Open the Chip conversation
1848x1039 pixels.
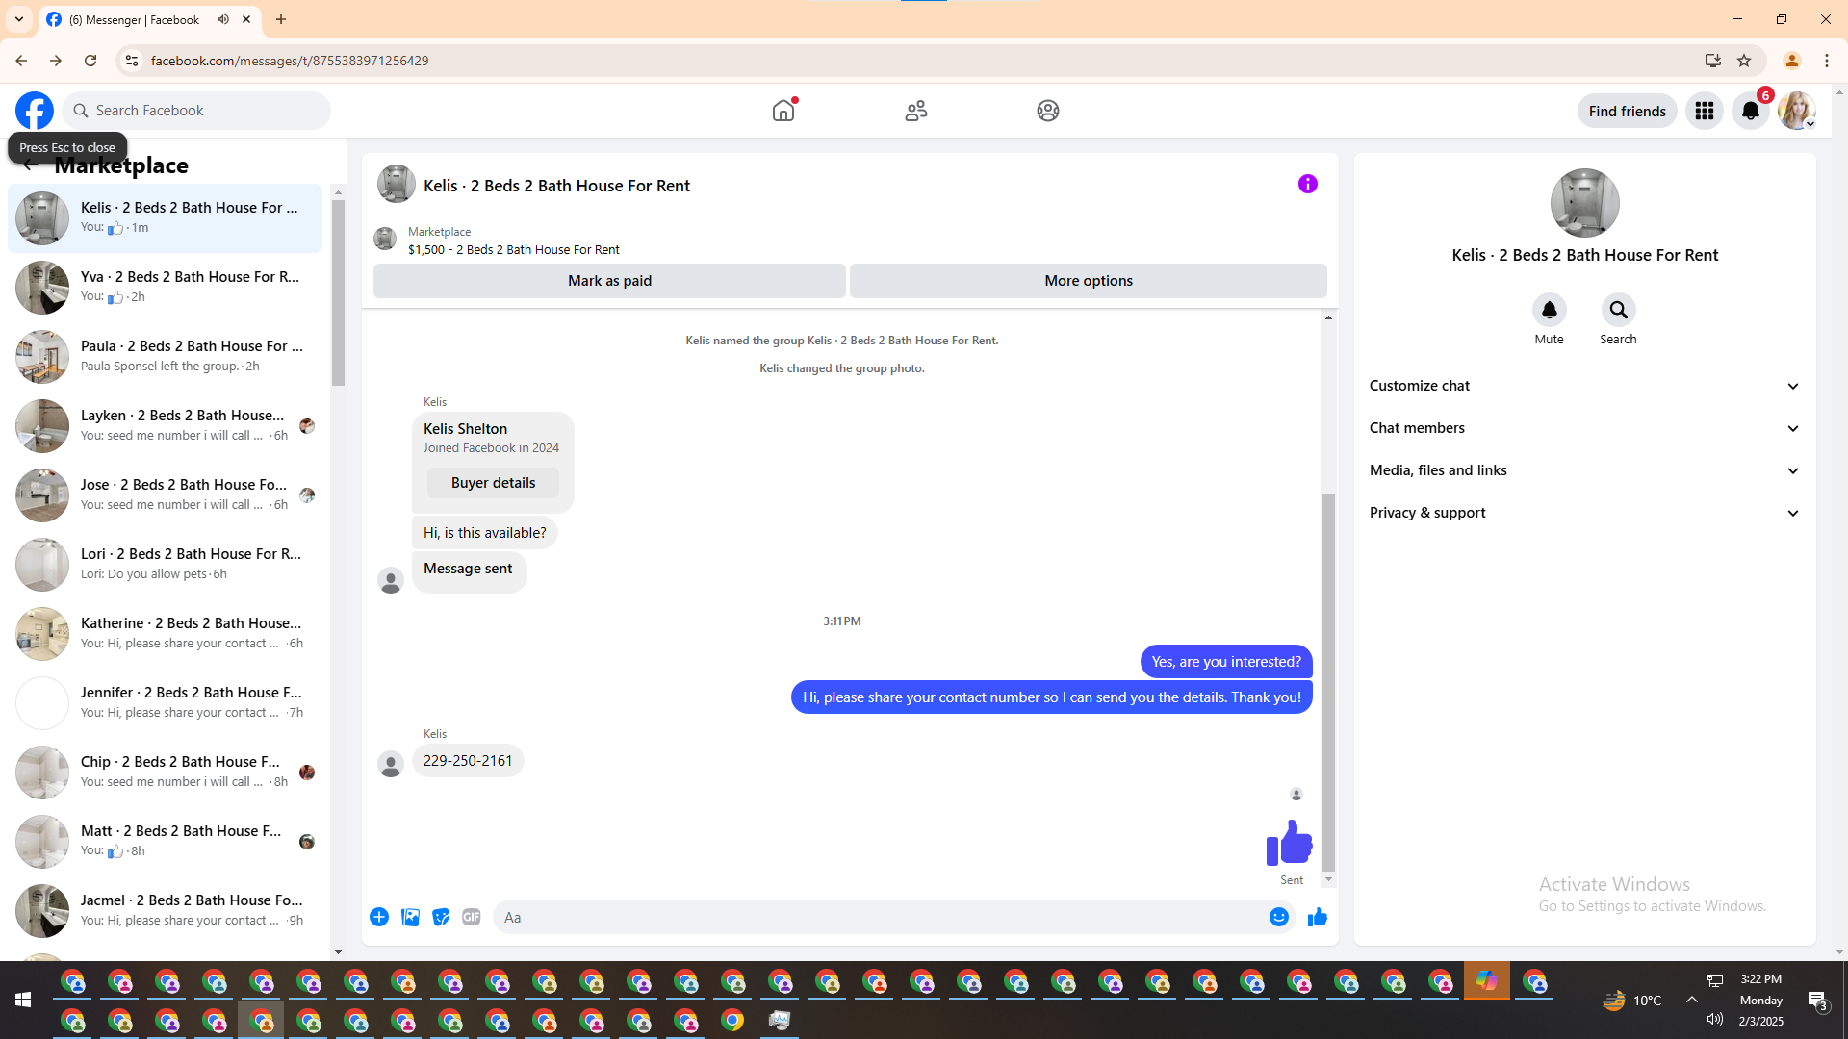pyautogui.click(x=165, y=772)
